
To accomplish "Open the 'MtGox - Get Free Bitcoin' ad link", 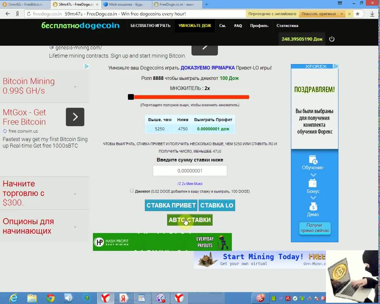I will (x=24, y=117).
